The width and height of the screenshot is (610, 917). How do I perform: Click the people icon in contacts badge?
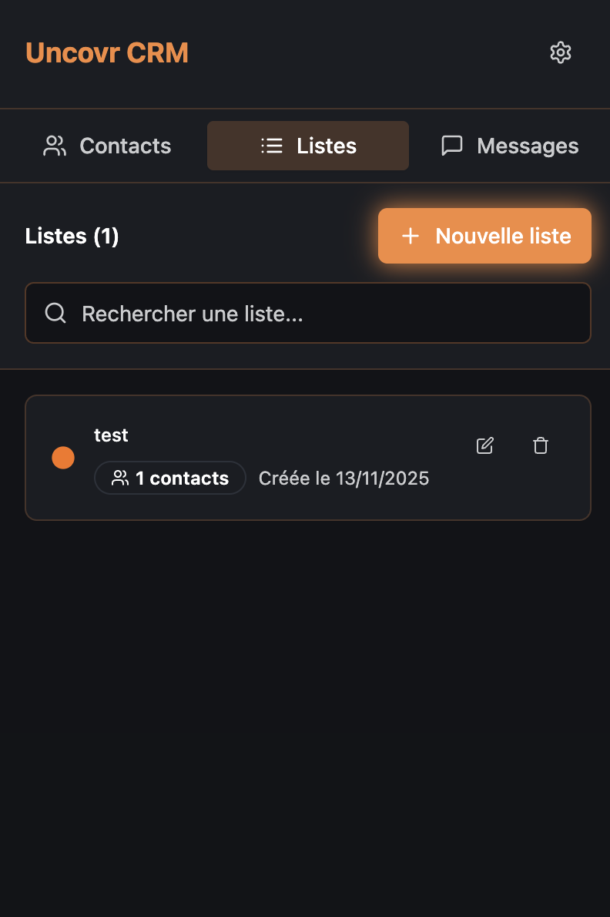pos(120,478)
